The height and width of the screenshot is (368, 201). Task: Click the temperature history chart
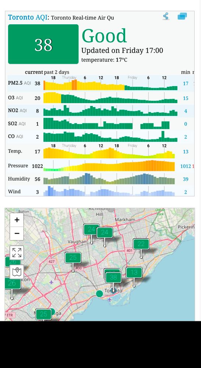pos(109,153)
